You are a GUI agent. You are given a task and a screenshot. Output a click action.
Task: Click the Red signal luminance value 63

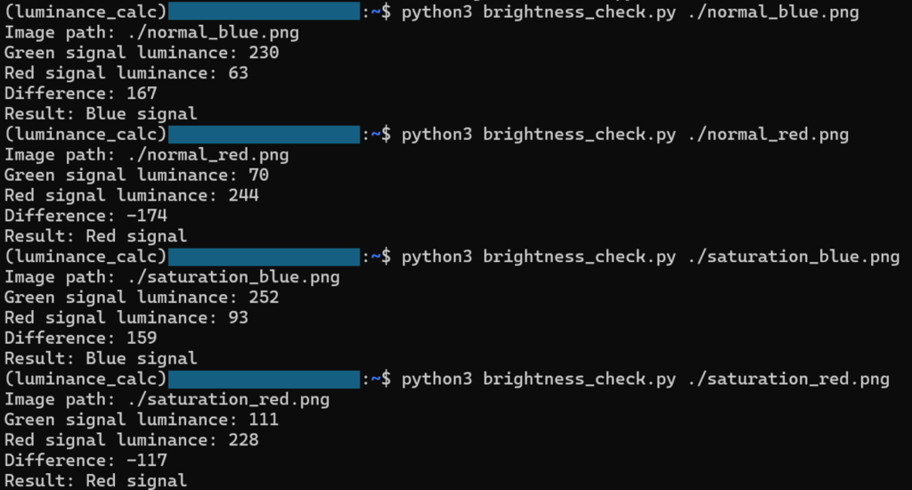point(238,73)
